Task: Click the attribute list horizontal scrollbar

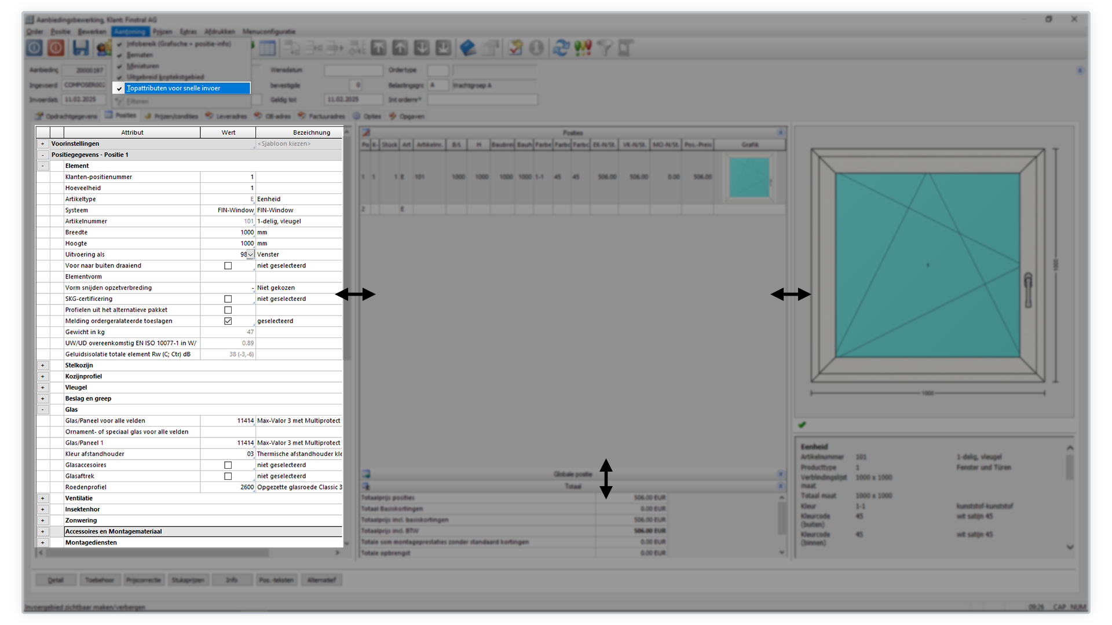Action: coord(158,553)
